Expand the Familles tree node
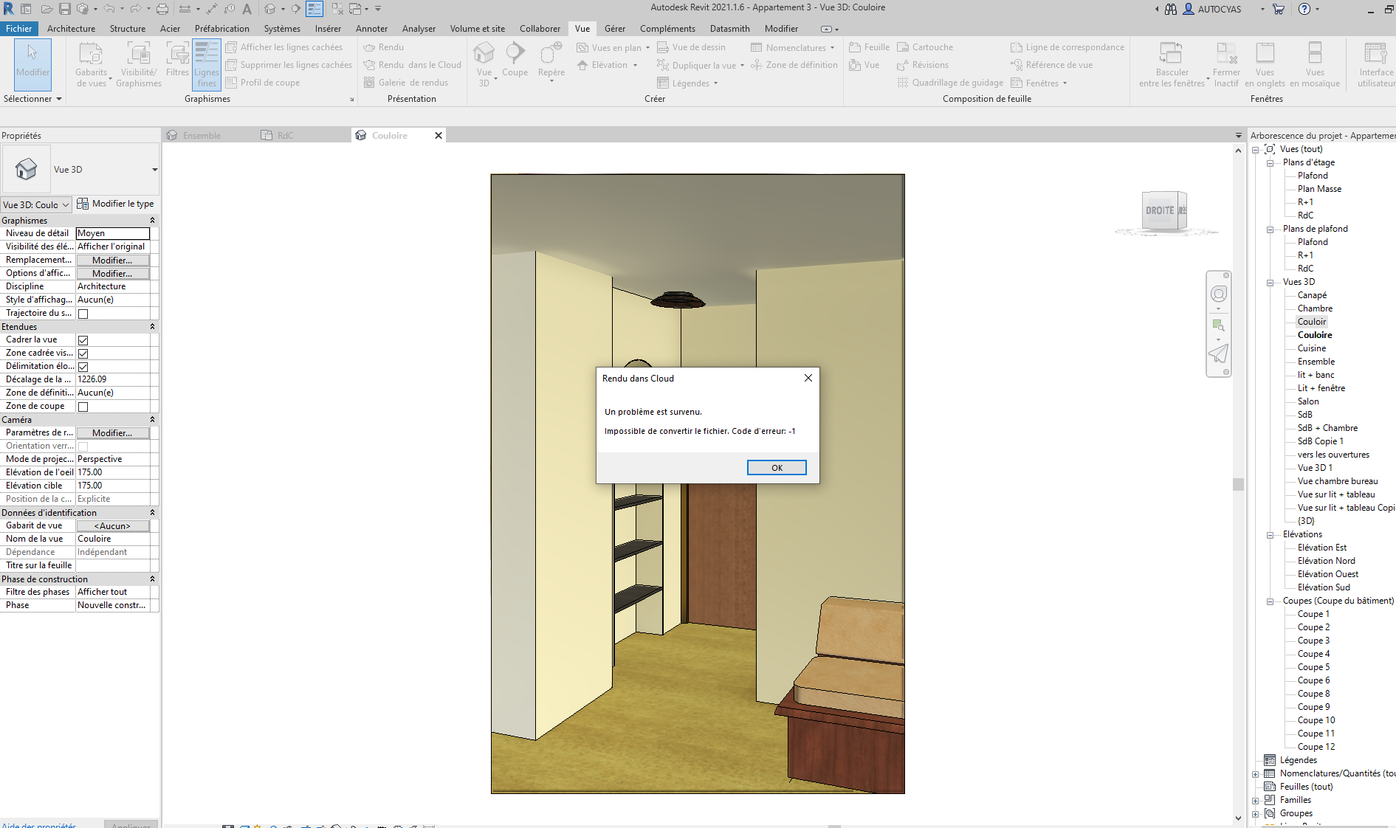This screenshot has width=1396, height=828. [x=1255, y=800]
